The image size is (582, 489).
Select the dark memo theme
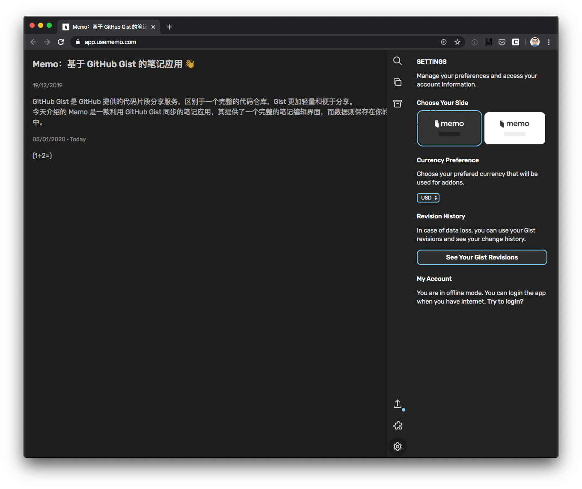pyautogui.click(x=449, y=128)
